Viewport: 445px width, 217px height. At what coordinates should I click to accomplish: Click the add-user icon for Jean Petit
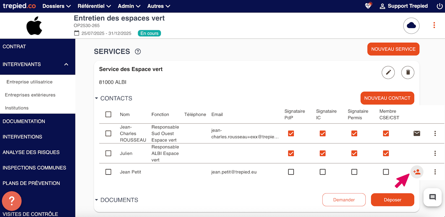point(417,172)
